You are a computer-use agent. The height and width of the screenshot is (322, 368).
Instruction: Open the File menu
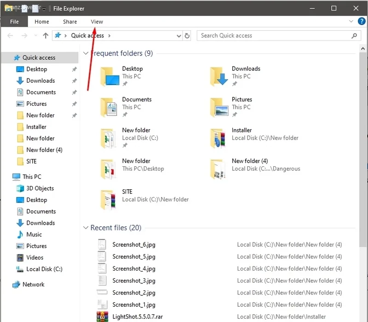coord(14,21)
